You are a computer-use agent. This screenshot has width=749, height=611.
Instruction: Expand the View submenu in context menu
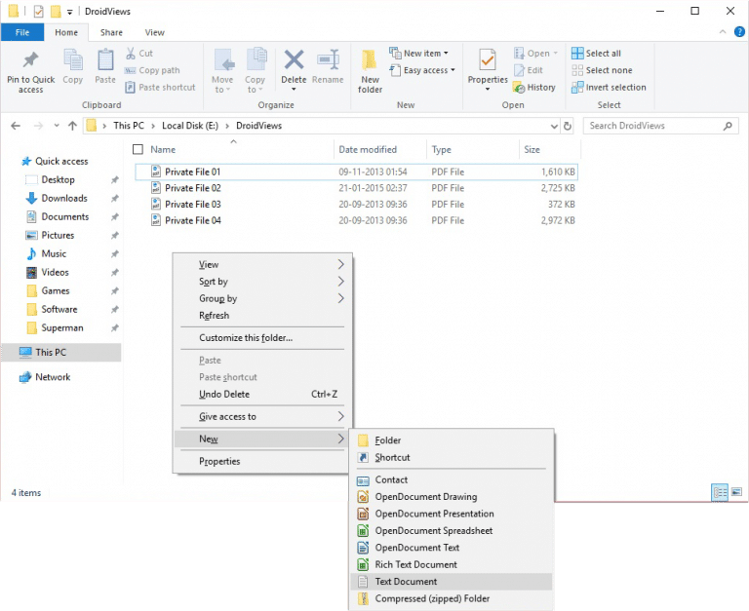tap(262, 264)
